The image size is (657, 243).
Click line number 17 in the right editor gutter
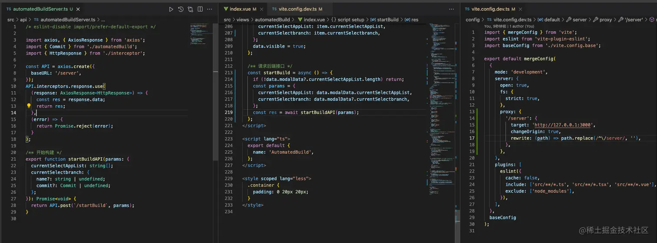472,138
